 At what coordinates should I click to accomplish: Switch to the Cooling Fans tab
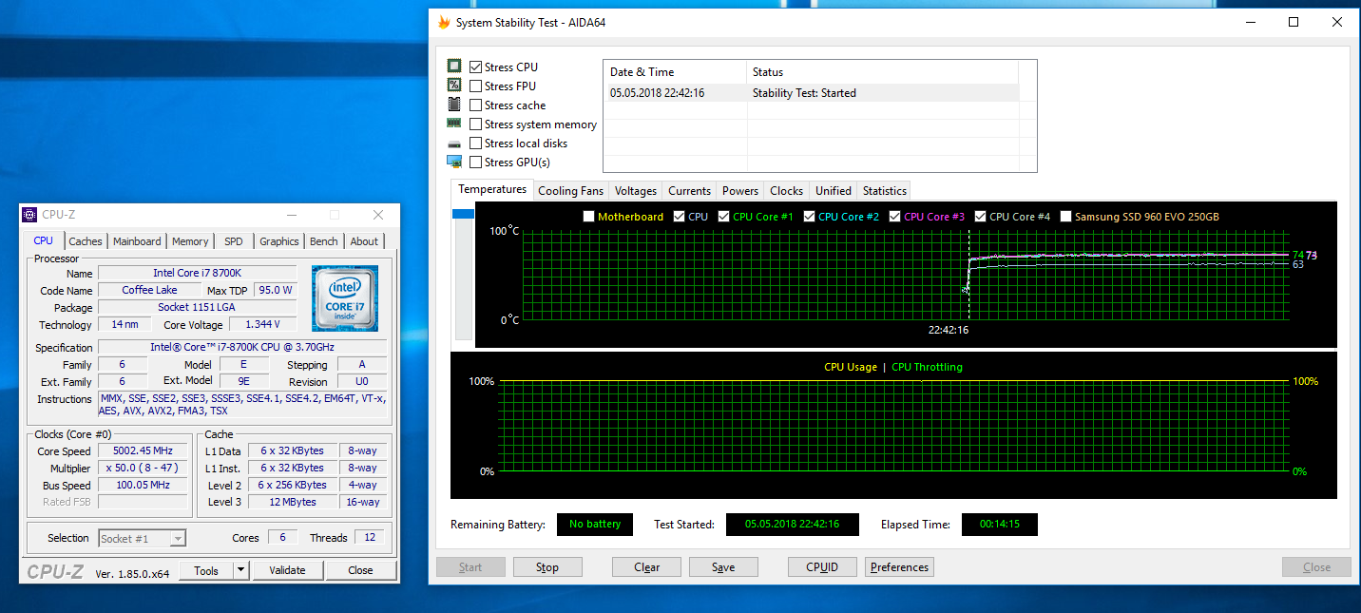point(570,190)
